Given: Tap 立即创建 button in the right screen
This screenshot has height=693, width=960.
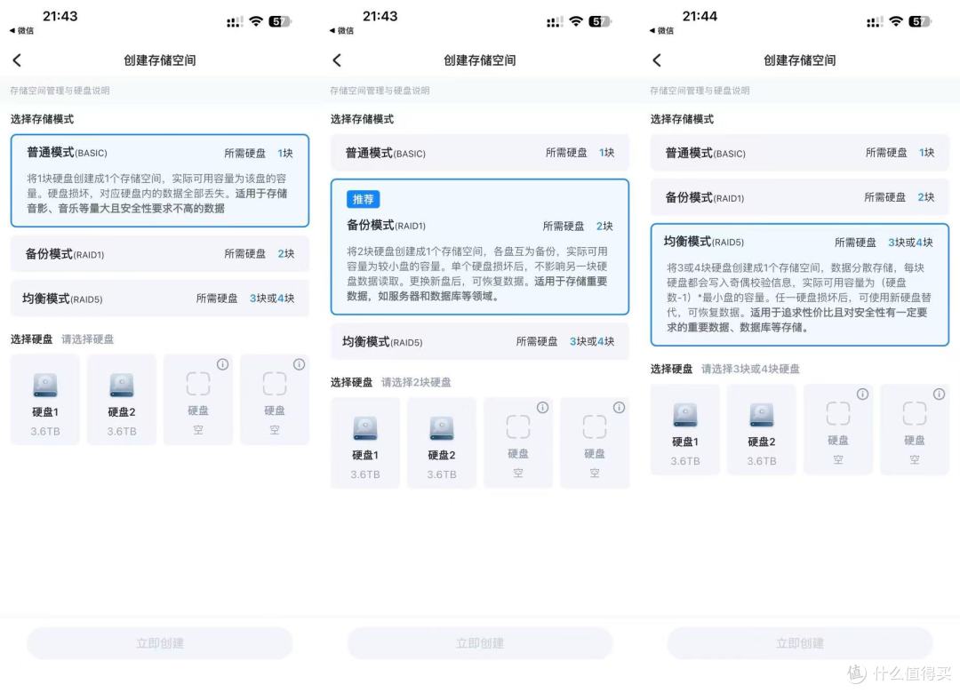Looking at the screenshot, I should pos(800,643).
